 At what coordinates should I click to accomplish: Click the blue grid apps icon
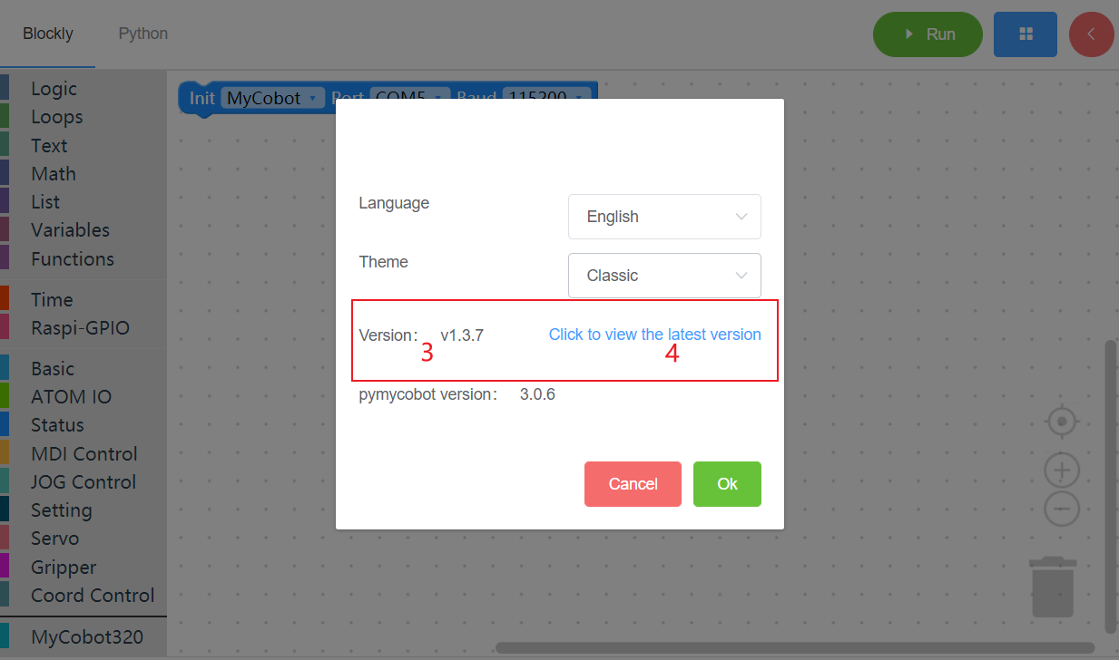1025,33
